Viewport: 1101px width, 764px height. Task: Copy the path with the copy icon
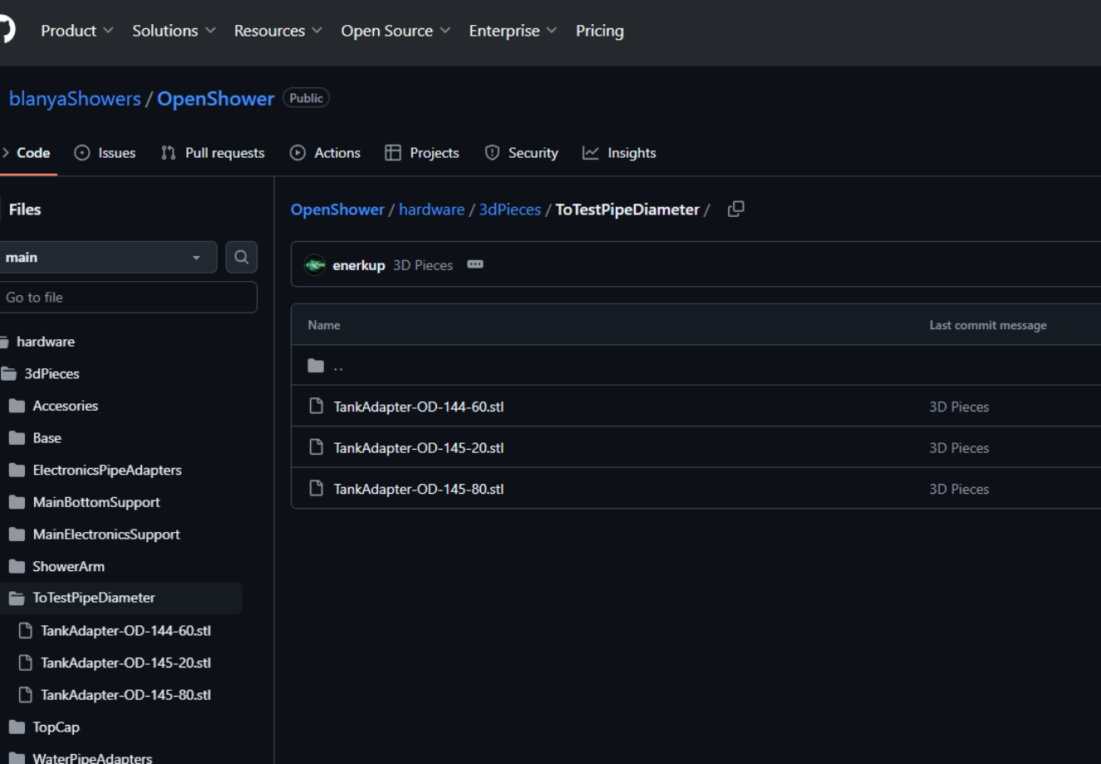(x=735, y=209)
